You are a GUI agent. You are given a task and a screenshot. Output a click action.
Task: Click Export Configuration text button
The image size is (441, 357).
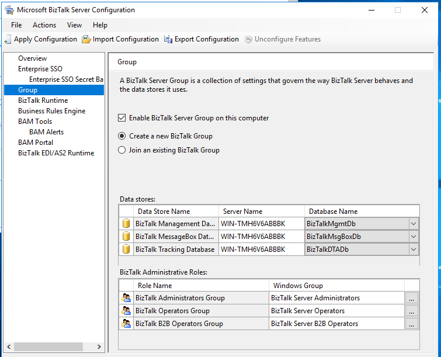pos(206,39)
